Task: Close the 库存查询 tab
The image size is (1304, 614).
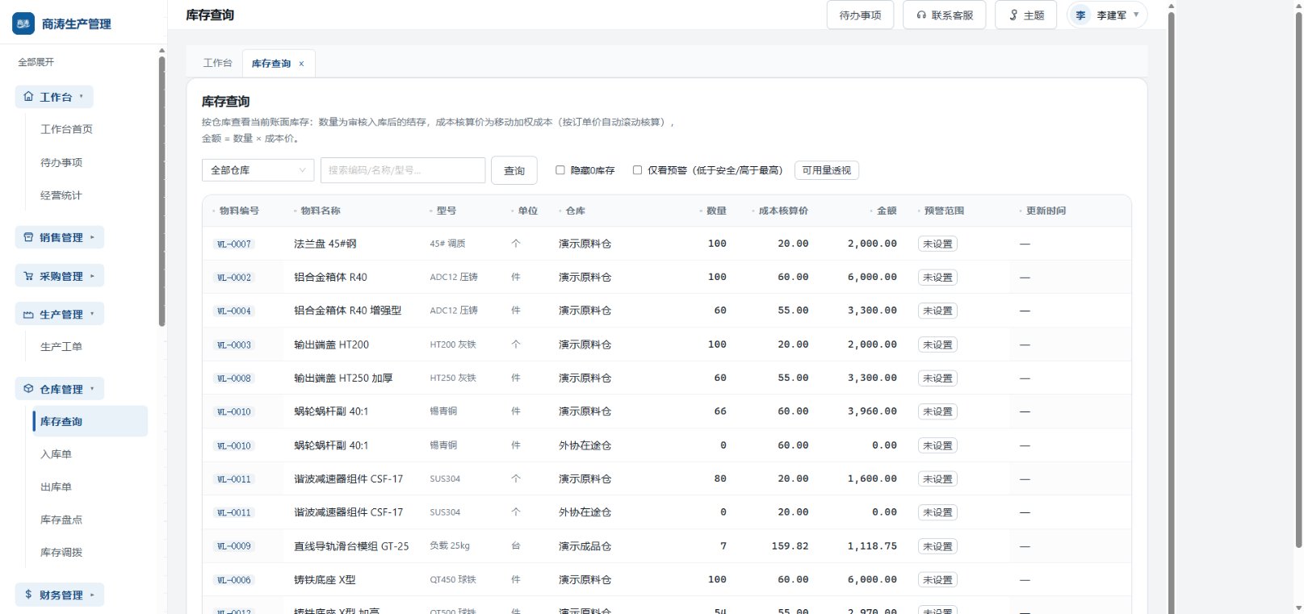Action: 302,64
